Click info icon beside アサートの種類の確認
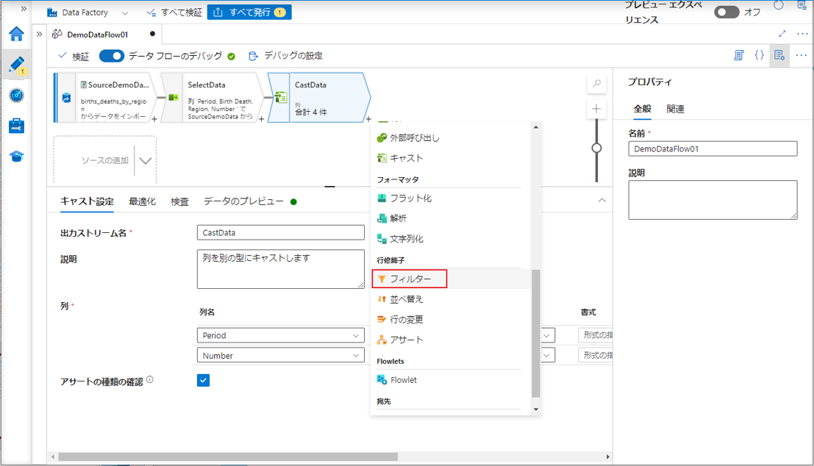This screenshot has height=466, width=814. (149, 380)
